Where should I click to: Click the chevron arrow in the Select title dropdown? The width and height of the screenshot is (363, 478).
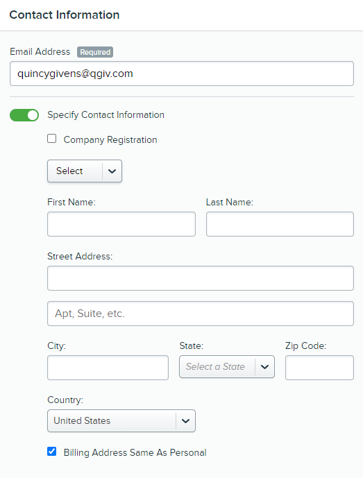tap(112, 171)
